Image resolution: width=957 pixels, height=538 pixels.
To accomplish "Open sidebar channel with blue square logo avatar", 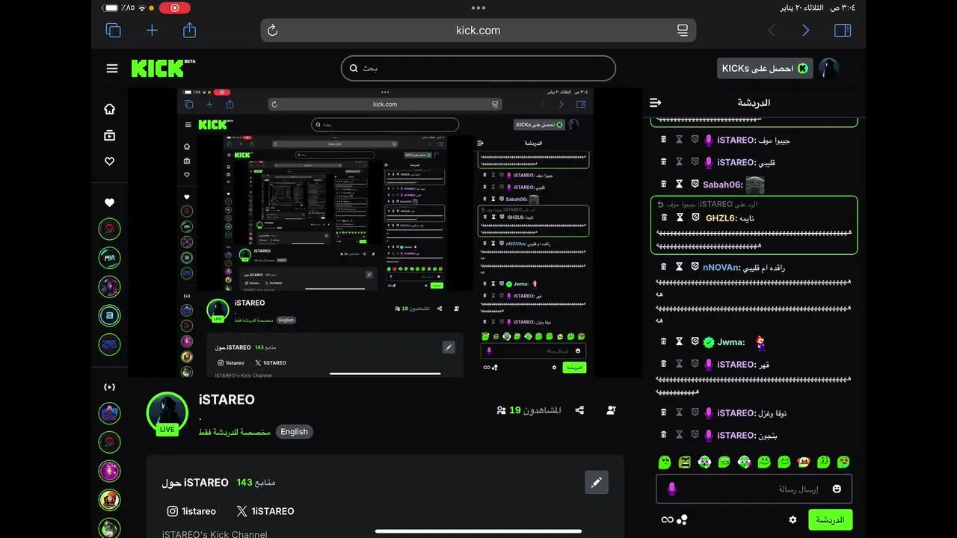I will (110, 315).
